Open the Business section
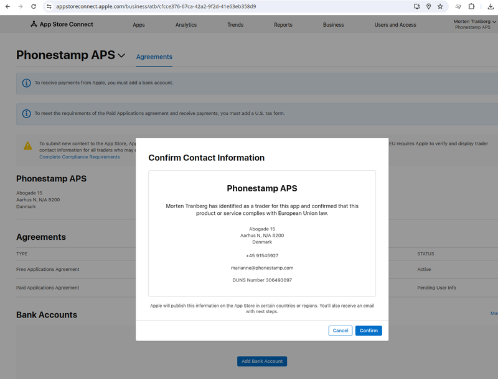This screenshot has width=498, height=379. point(333,25)
